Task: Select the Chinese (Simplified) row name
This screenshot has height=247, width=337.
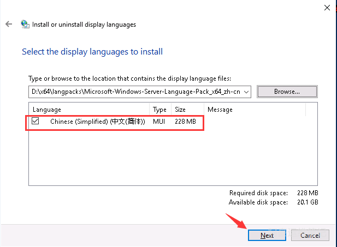Action: pyautogui.click(x=97, y=122)
